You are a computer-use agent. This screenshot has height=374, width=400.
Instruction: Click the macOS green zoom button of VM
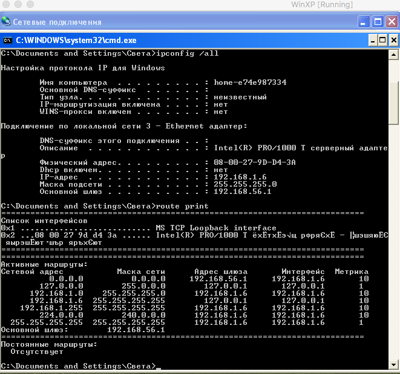point(30,4)
